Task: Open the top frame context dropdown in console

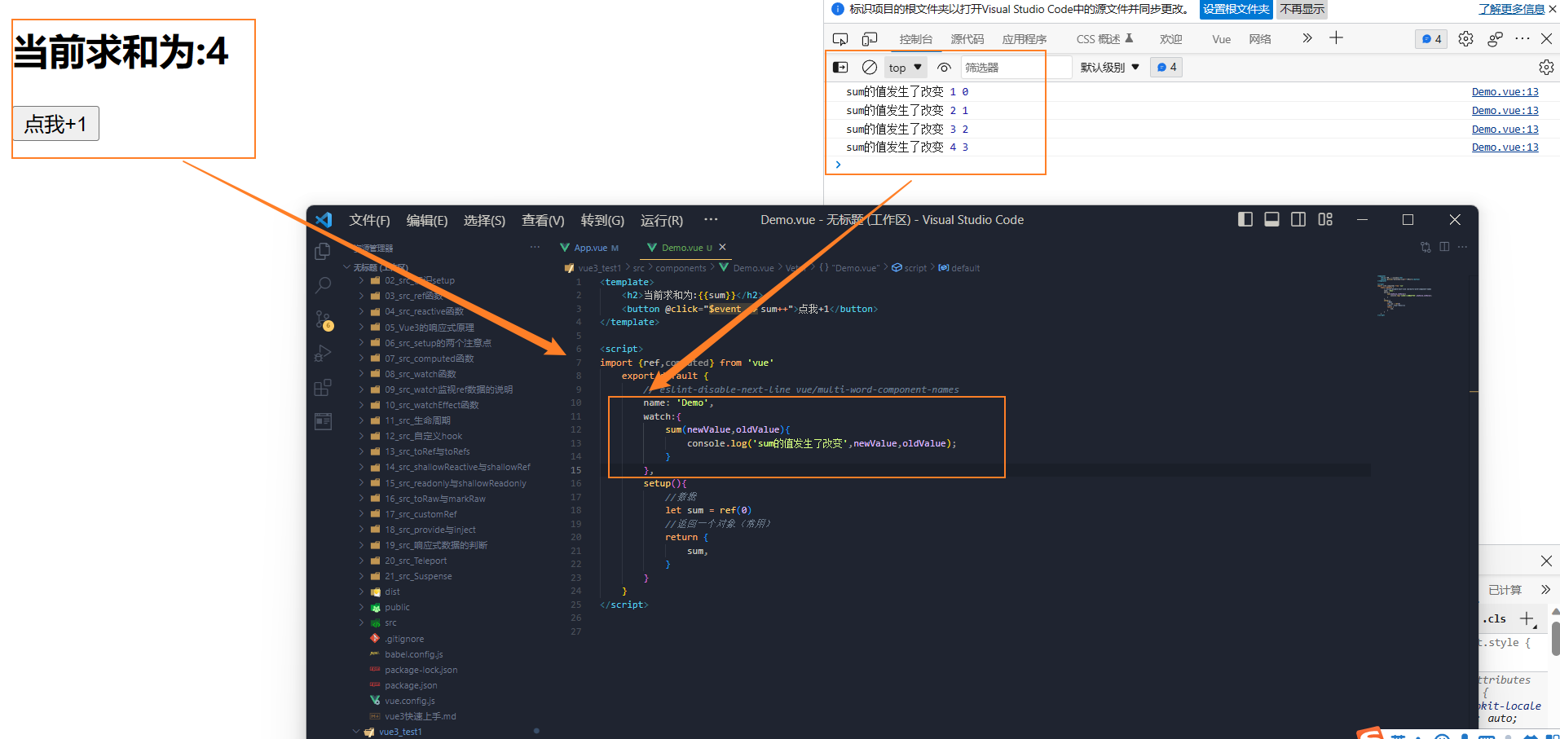Action: click(905, 67)
